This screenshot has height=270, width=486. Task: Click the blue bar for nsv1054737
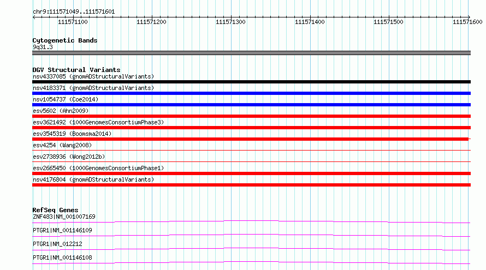click(251, 105)
